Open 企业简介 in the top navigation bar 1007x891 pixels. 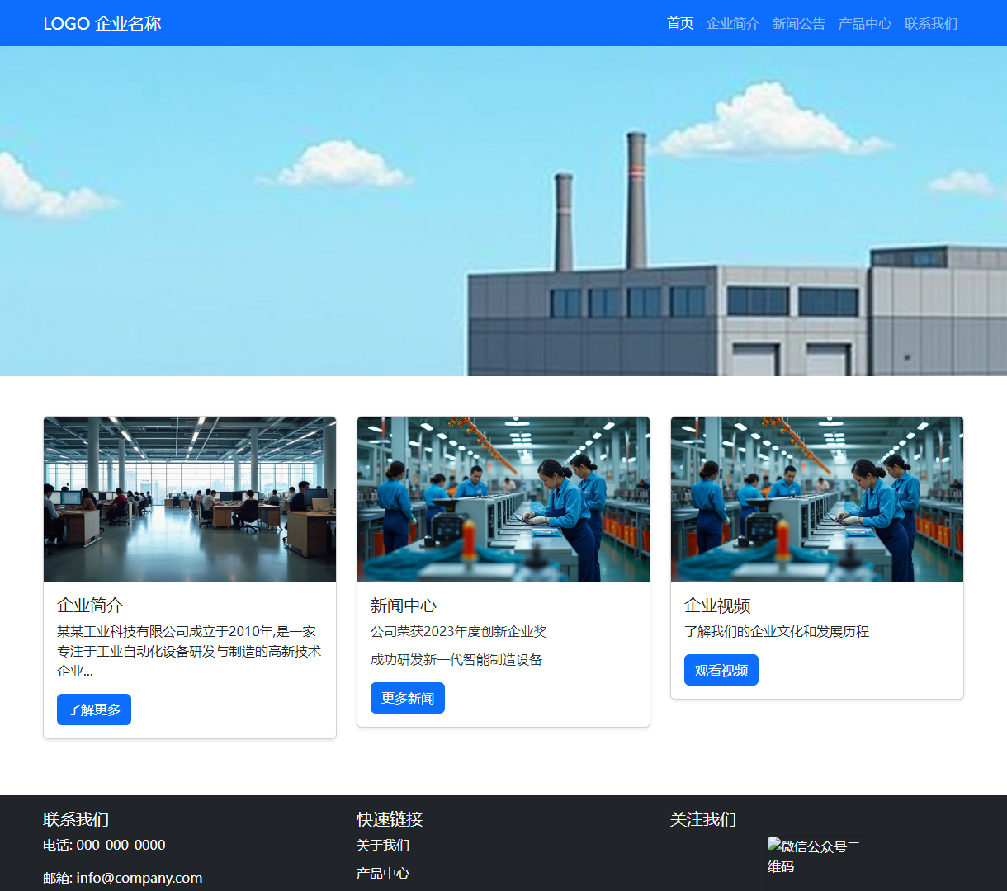pyautogui.click(x=732, y=23)
